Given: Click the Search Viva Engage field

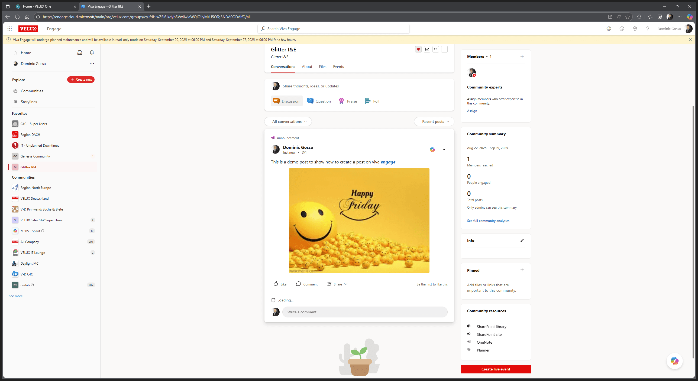Looking at the screenshot, I should 333,29.
